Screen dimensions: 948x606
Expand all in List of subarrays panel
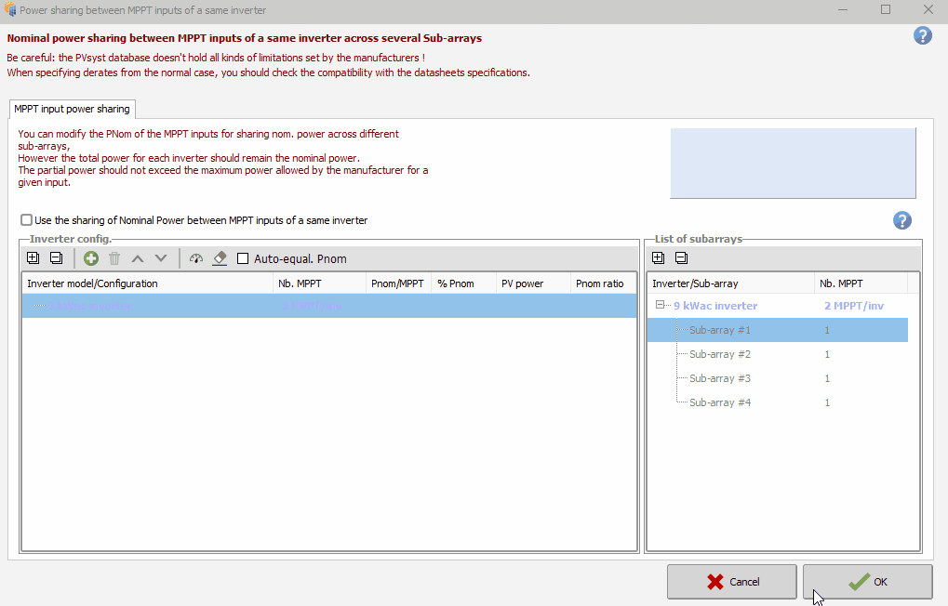659,258
